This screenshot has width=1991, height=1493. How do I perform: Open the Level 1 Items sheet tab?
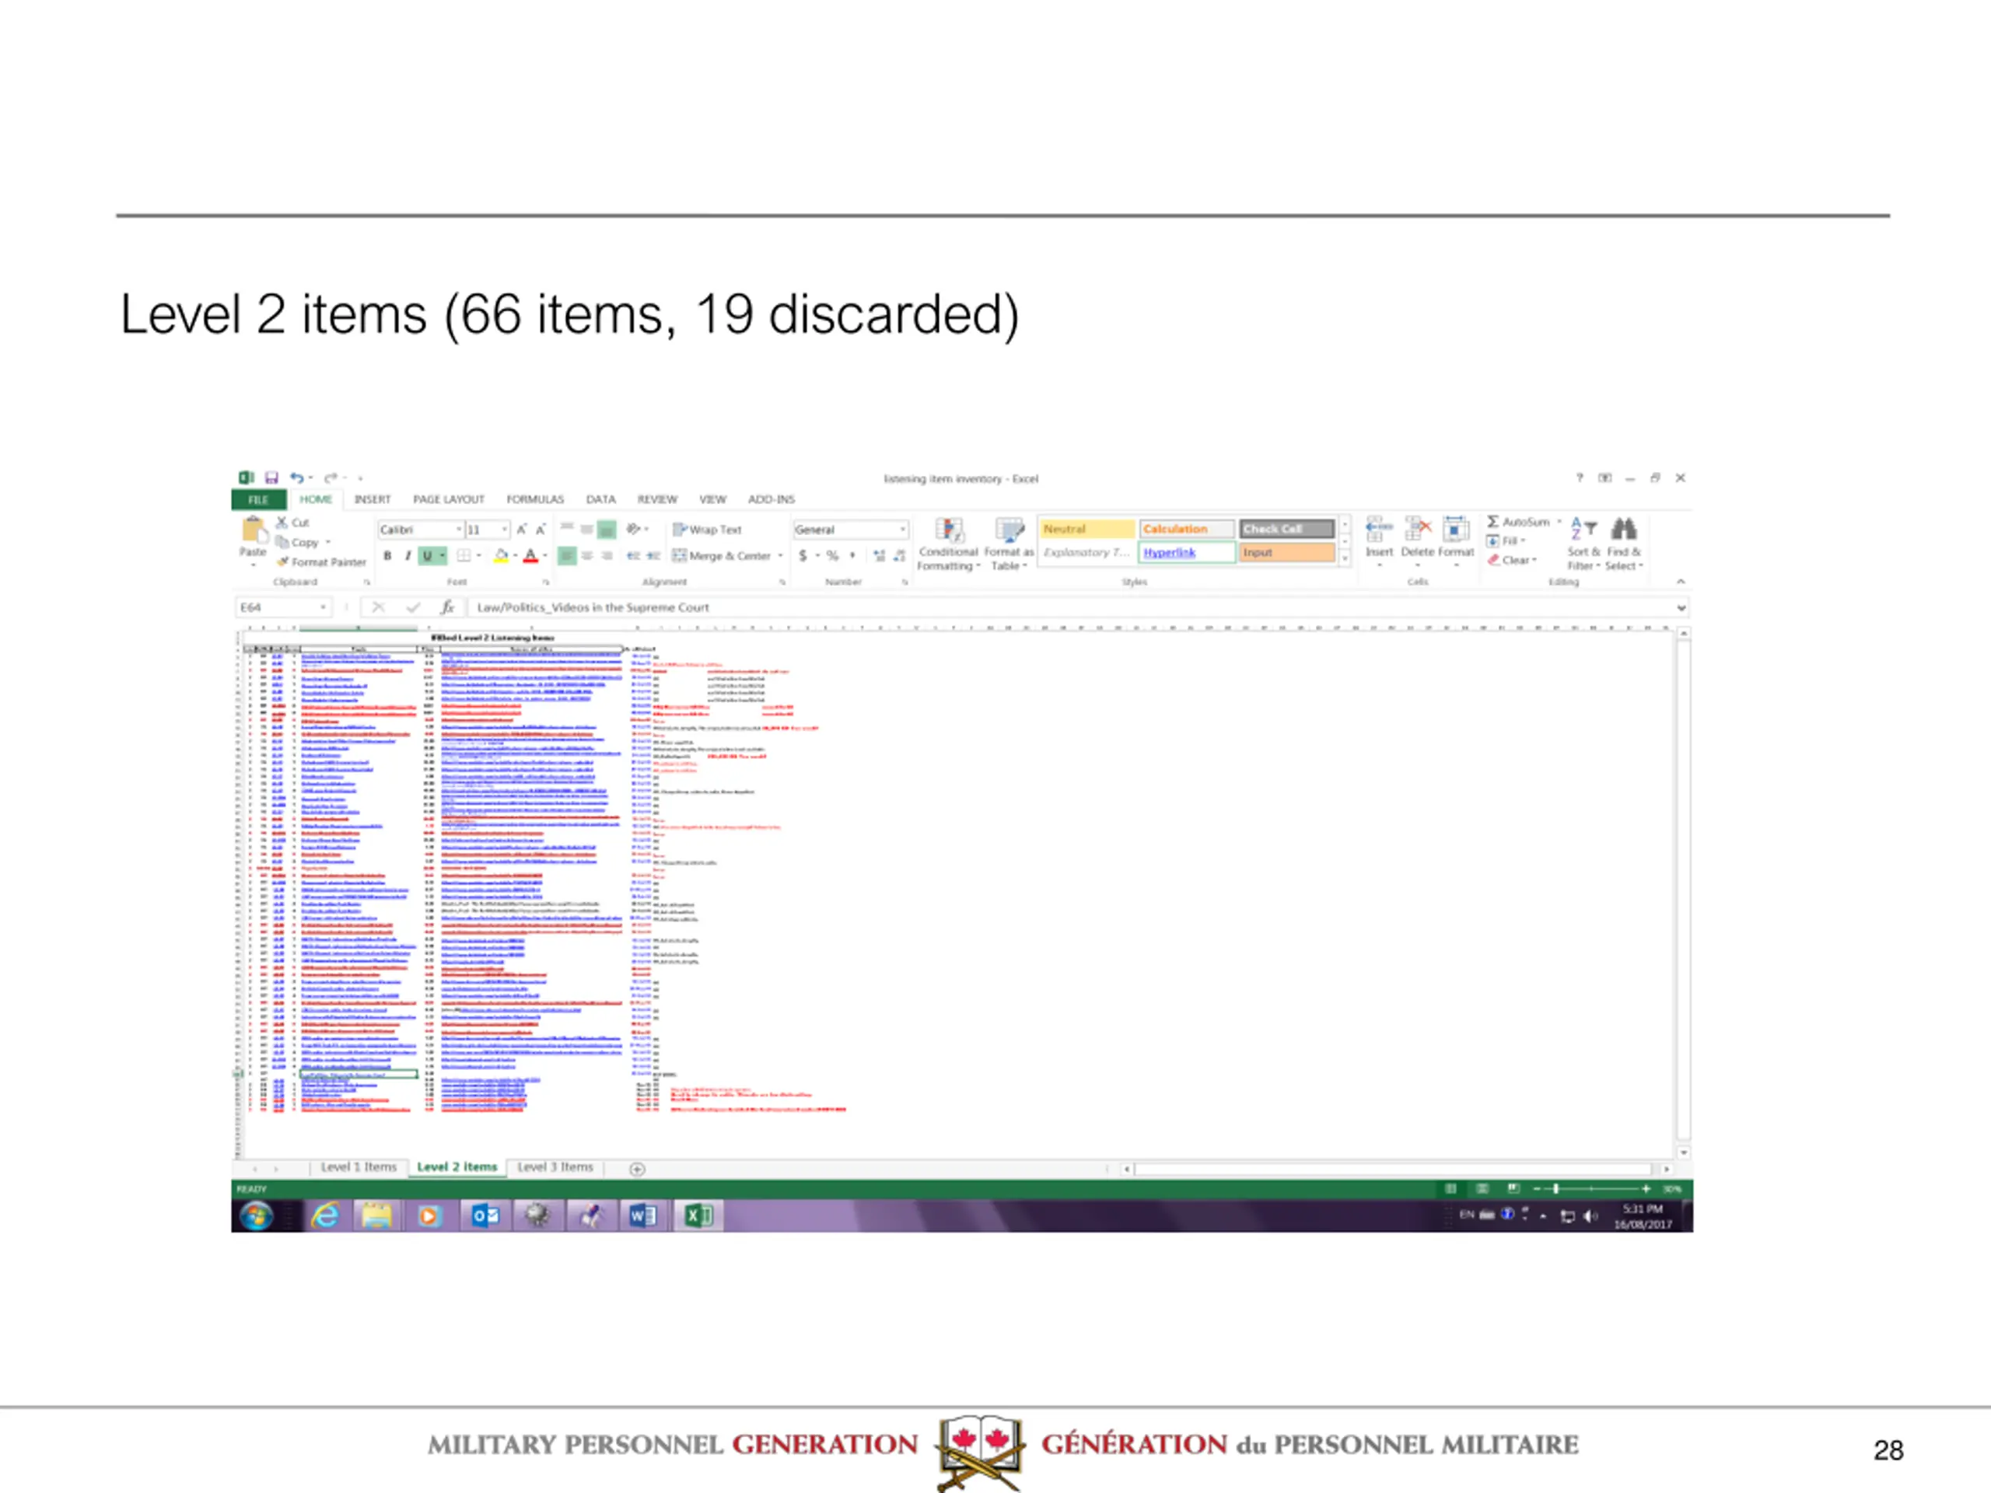pos(359,1167)
